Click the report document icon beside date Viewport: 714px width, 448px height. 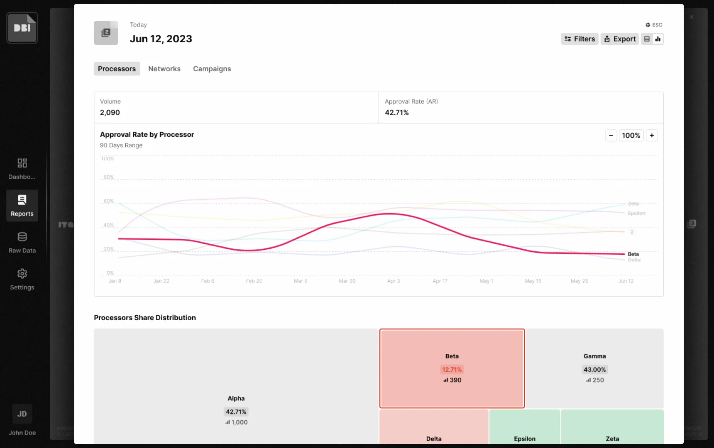pos(106,33)
